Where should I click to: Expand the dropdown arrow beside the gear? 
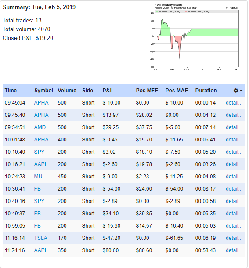[x=241, y=91]
